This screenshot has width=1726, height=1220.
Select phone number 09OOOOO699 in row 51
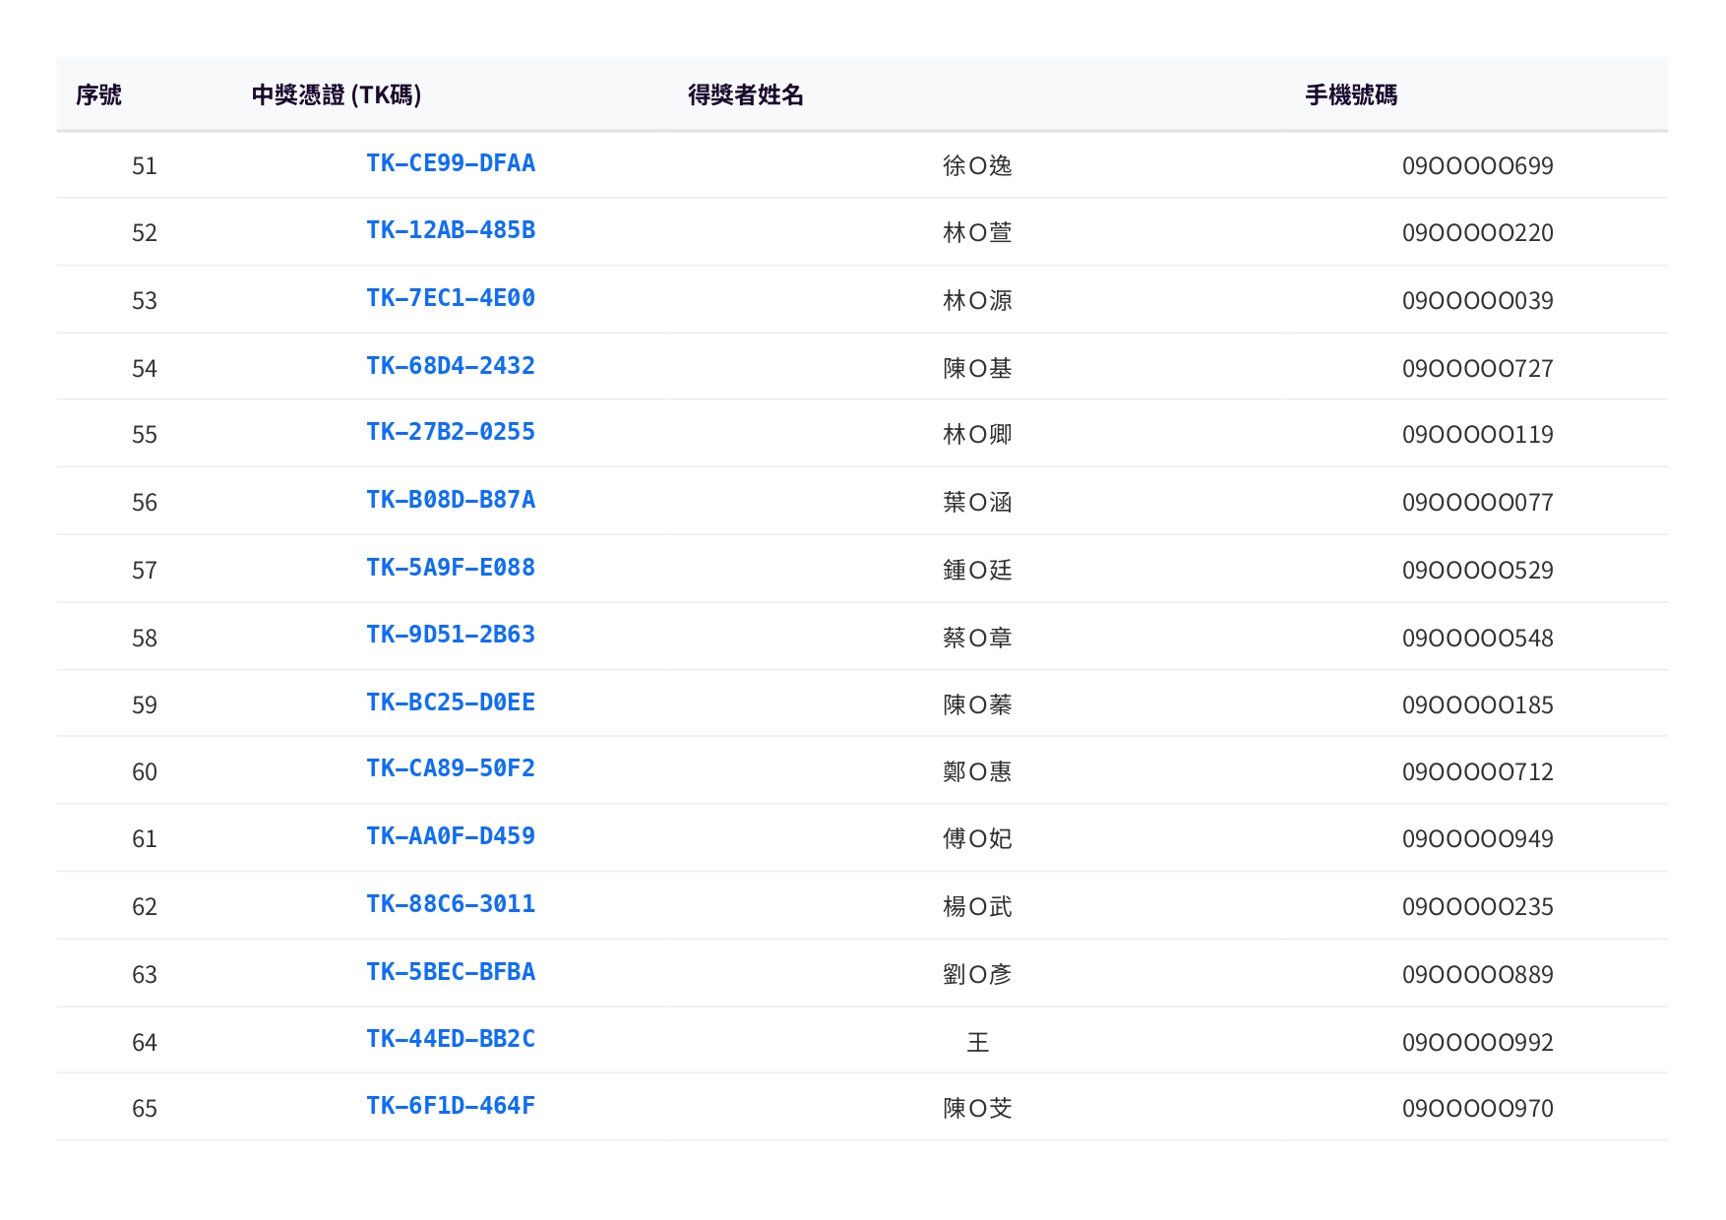click(x=1477, y=165)
